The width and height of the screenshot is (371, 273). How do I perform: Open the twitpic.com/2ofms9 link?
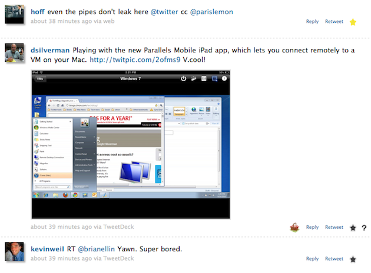tap(135, 59)
